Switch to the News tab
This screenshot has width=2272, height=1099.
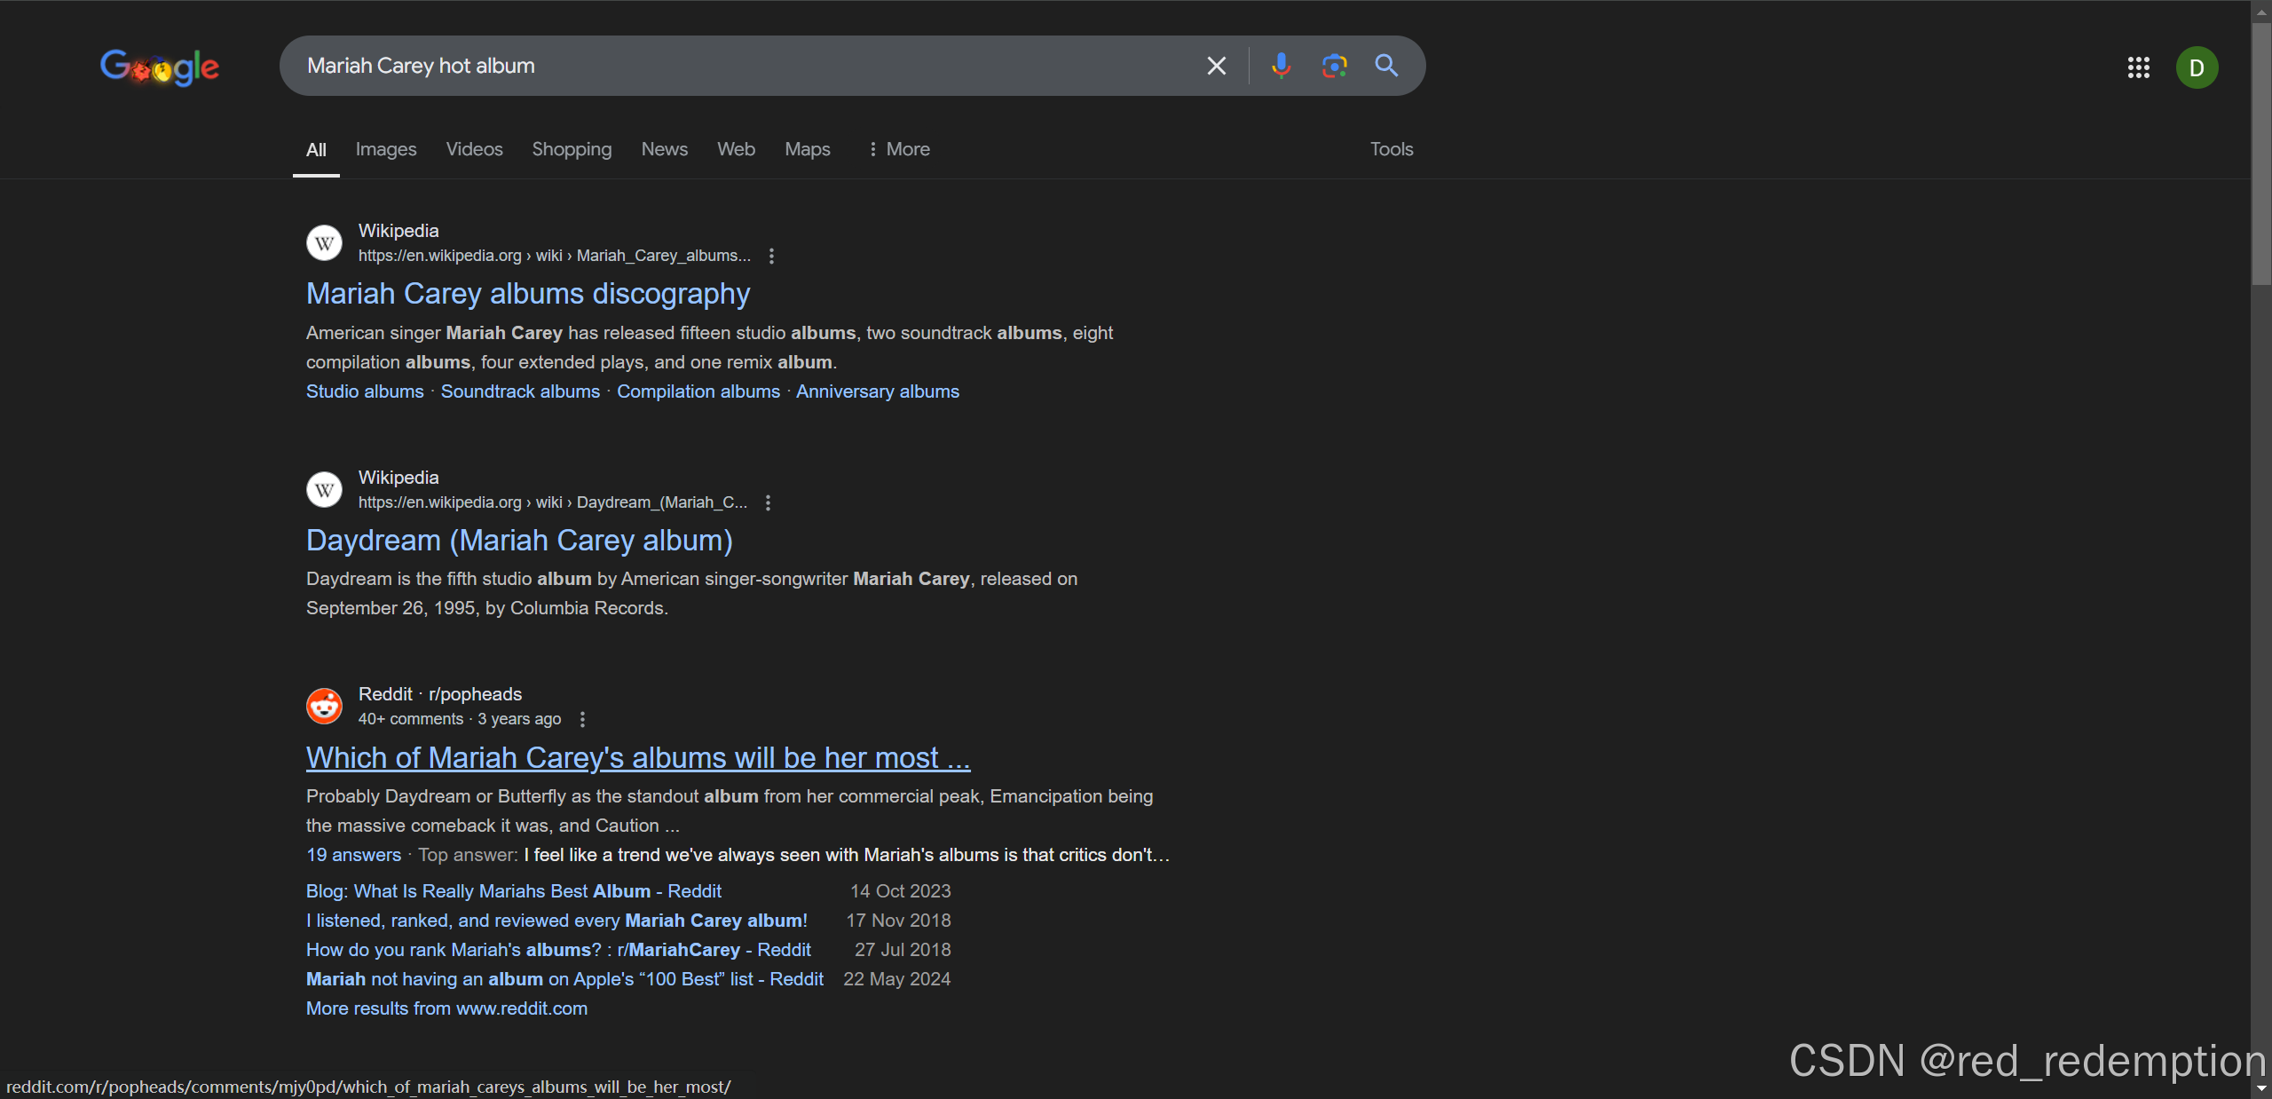[664, 149]
